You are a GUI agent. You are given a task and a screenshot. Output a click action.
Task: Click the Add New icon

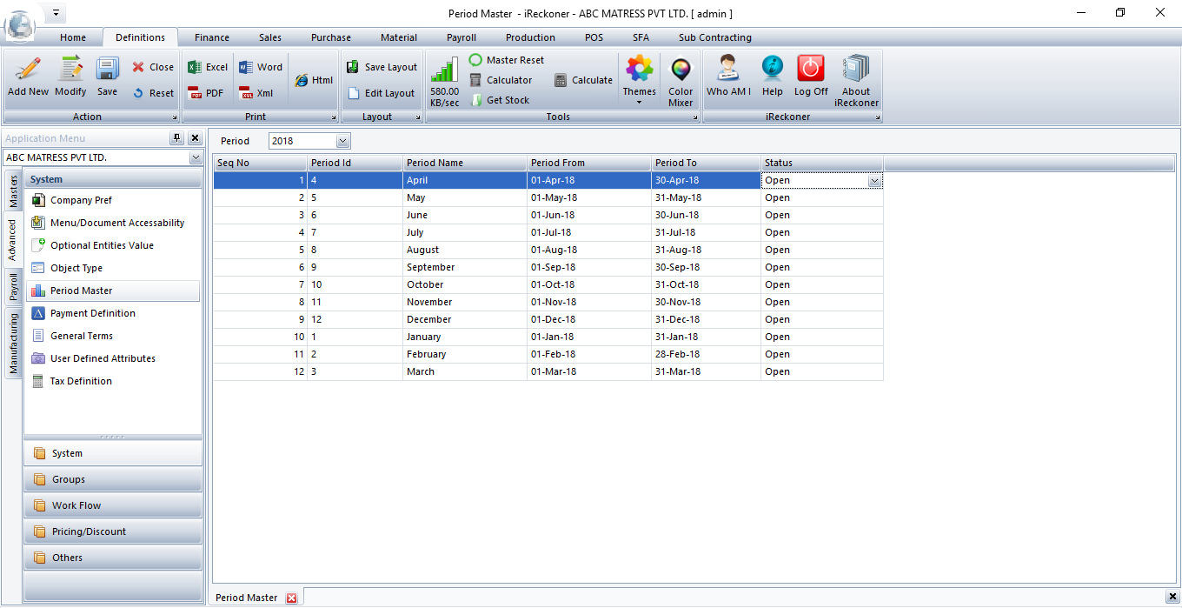(x=28, y=76)
